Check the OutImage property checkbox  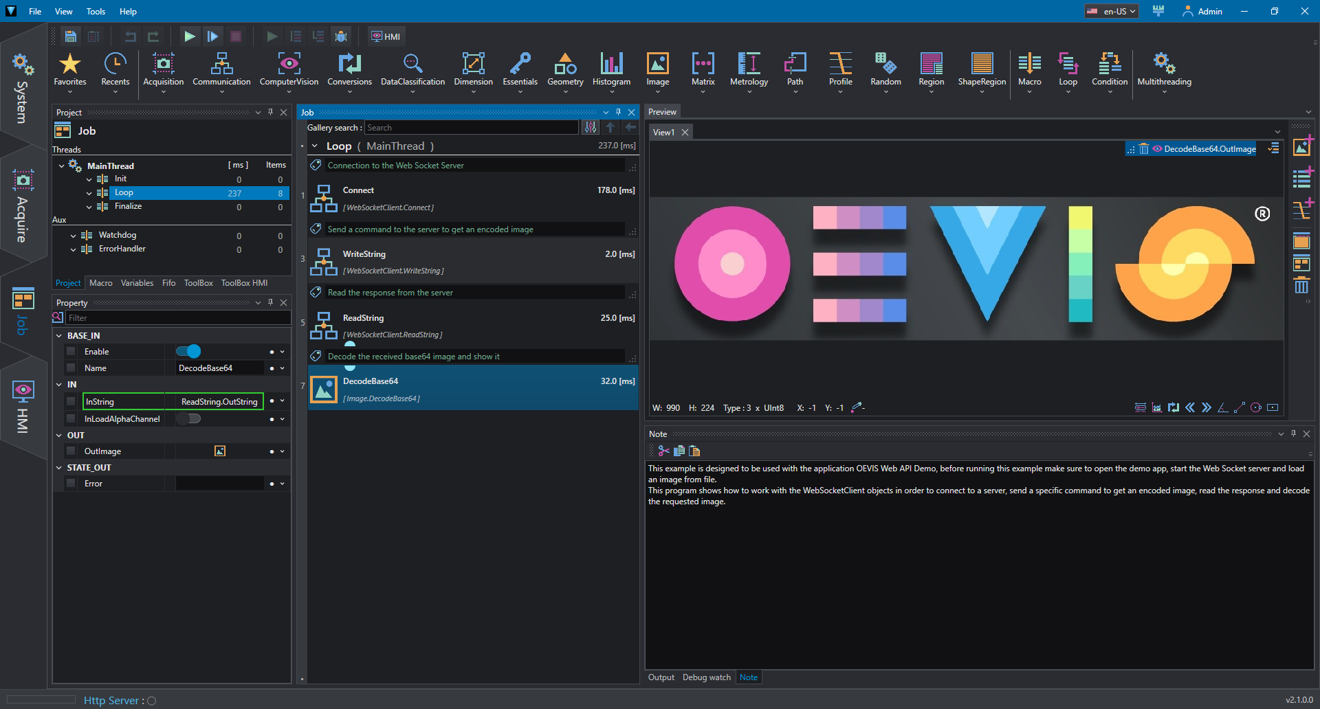(71, 451)
